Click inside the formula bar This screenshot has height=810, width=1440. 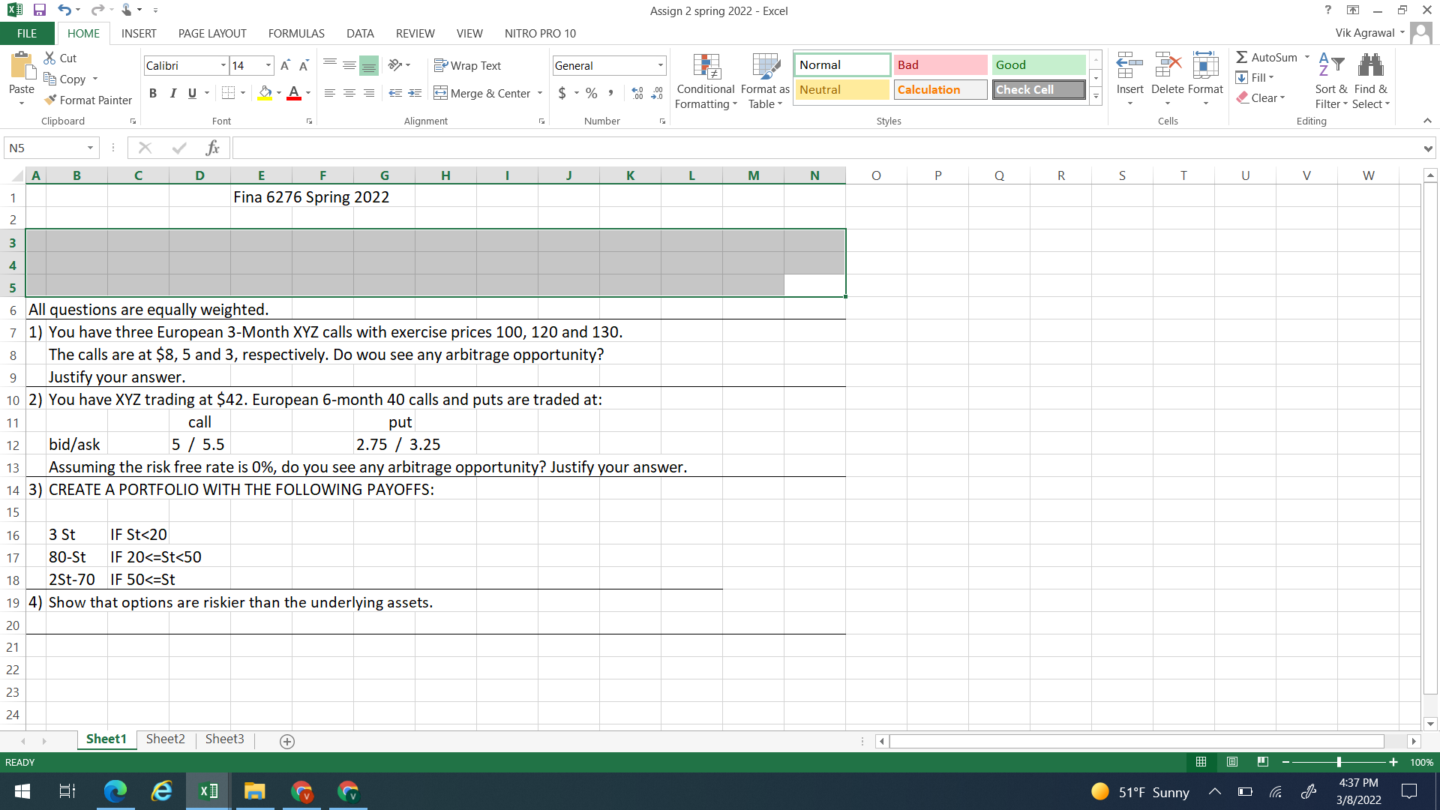coord(525,148)
